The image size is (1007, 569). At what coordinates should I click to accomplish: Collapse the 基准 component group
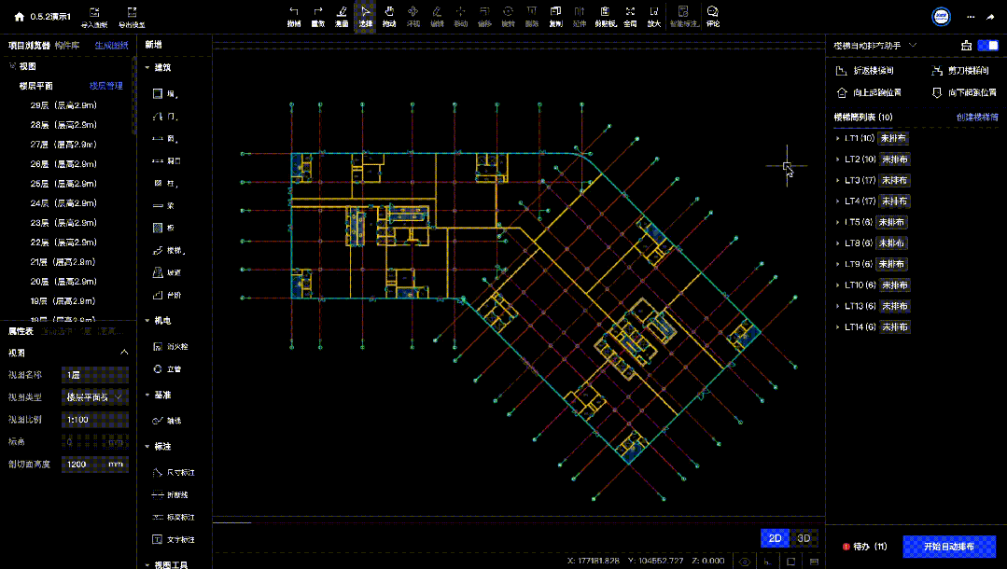coord(147,395)
